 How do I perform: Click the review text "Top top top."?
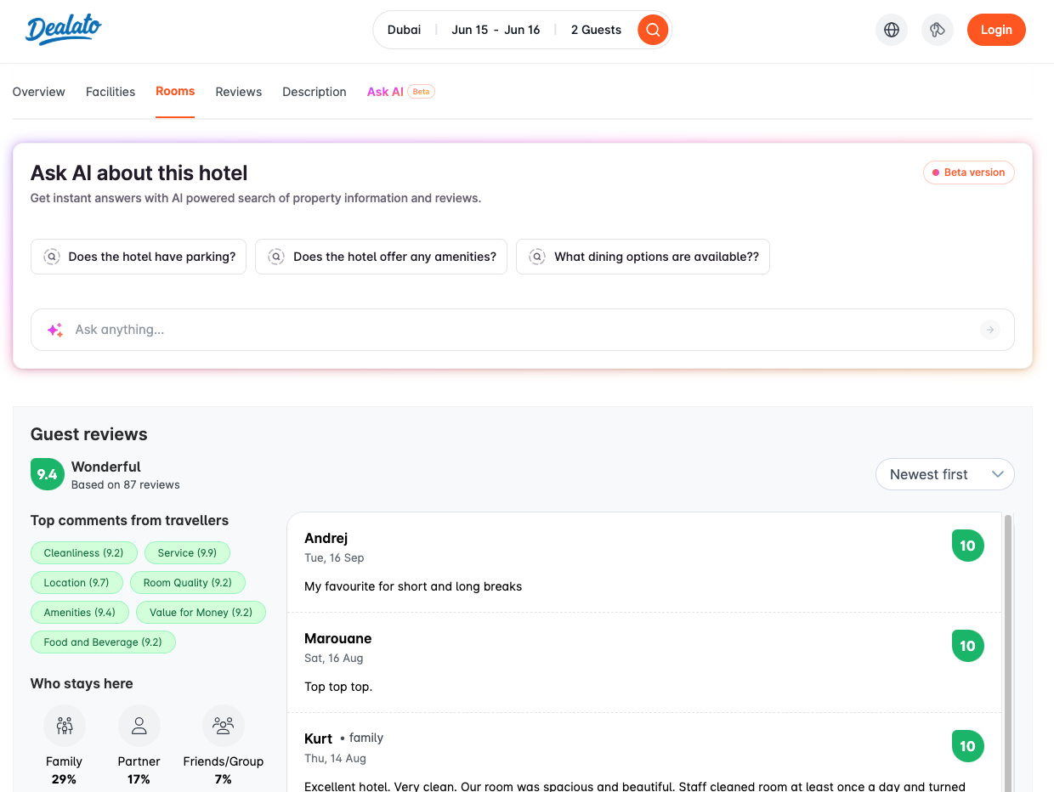pyautogui.click(x=338, y=687)
